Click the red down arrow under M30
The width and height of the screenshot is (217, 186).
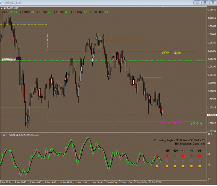point(175,156)
